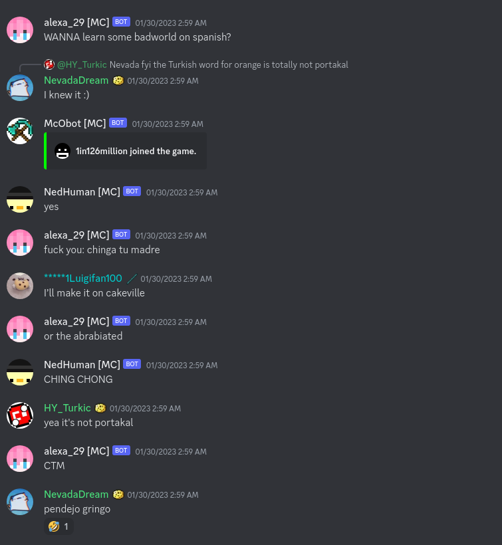This screenshot has height=545, width=502.
Task: Click the "joined the game" embed message
Action: point(125,151)
